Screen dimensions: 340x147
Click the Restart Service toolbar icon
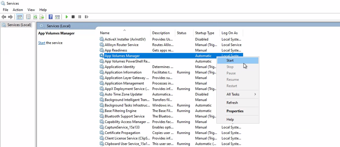click(x=86, y=17)
